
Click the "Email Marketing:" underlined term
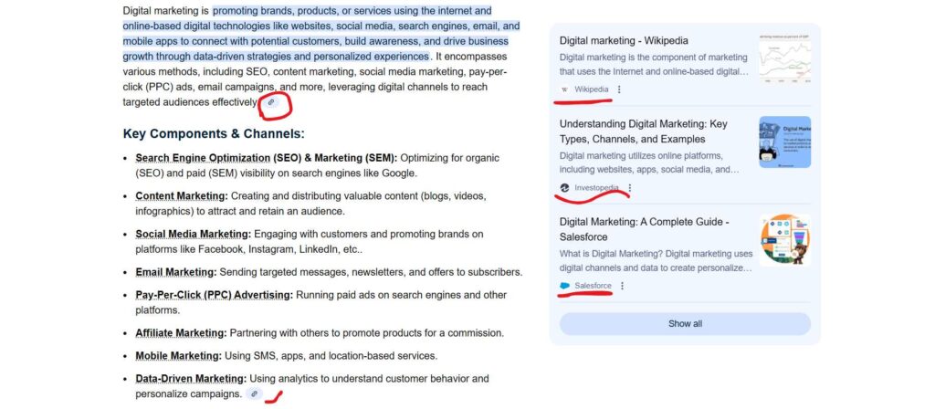click(x=176, y=272)
